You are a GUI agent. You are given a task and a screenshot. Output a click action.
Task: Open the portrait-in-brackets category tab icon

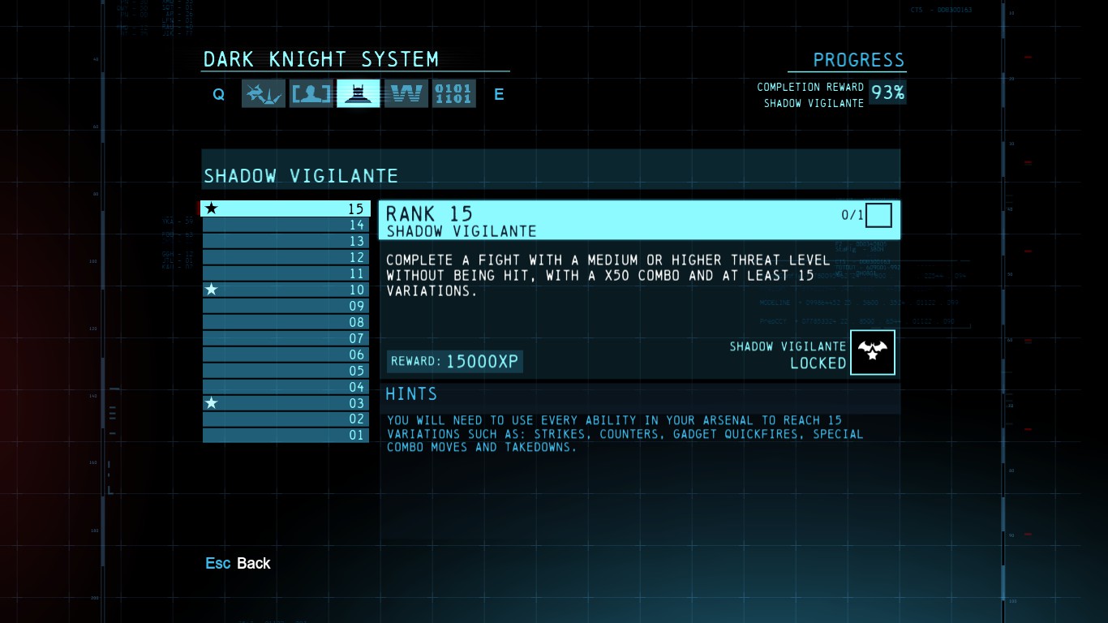pos(311,94)
